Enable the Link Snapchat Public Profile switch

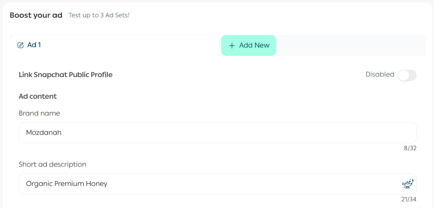pos(407,75)
